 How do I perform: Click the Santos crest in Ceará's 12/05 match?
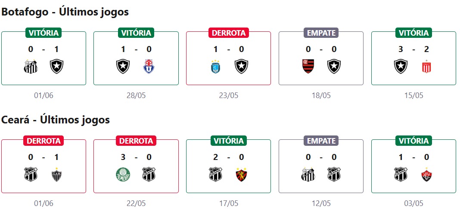tap(308, 174)
